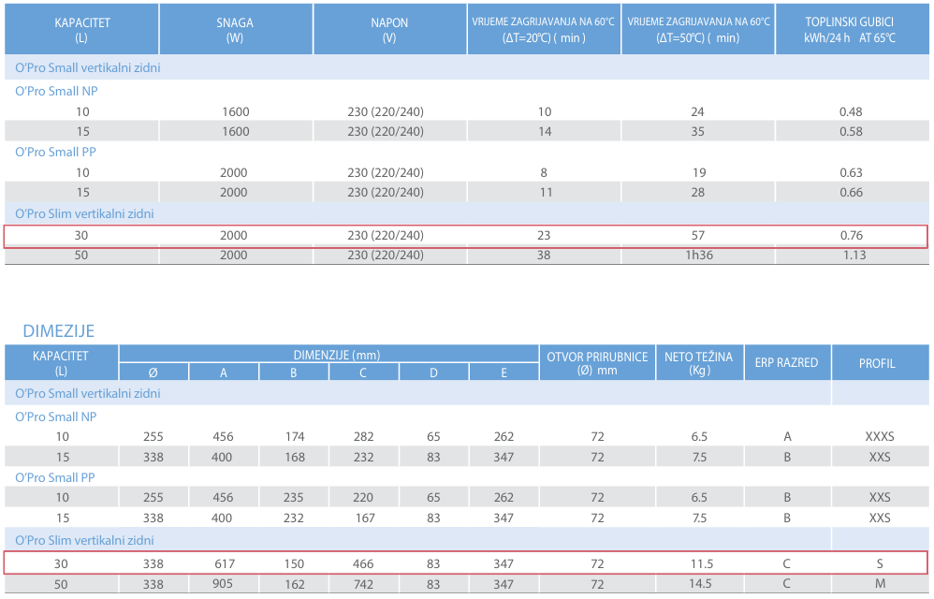Select the 617 dimension A value

(x=223, y=564)
